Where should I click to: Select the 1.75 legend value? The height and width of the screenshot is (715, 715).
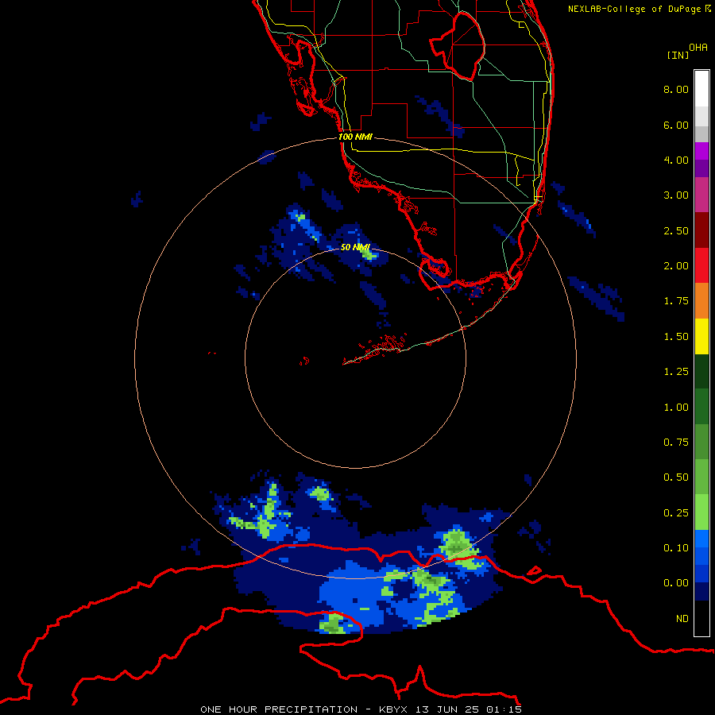point(676,301)
